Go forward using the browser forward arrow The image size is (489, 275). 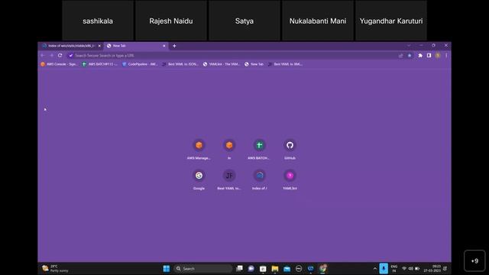(51, 56)
